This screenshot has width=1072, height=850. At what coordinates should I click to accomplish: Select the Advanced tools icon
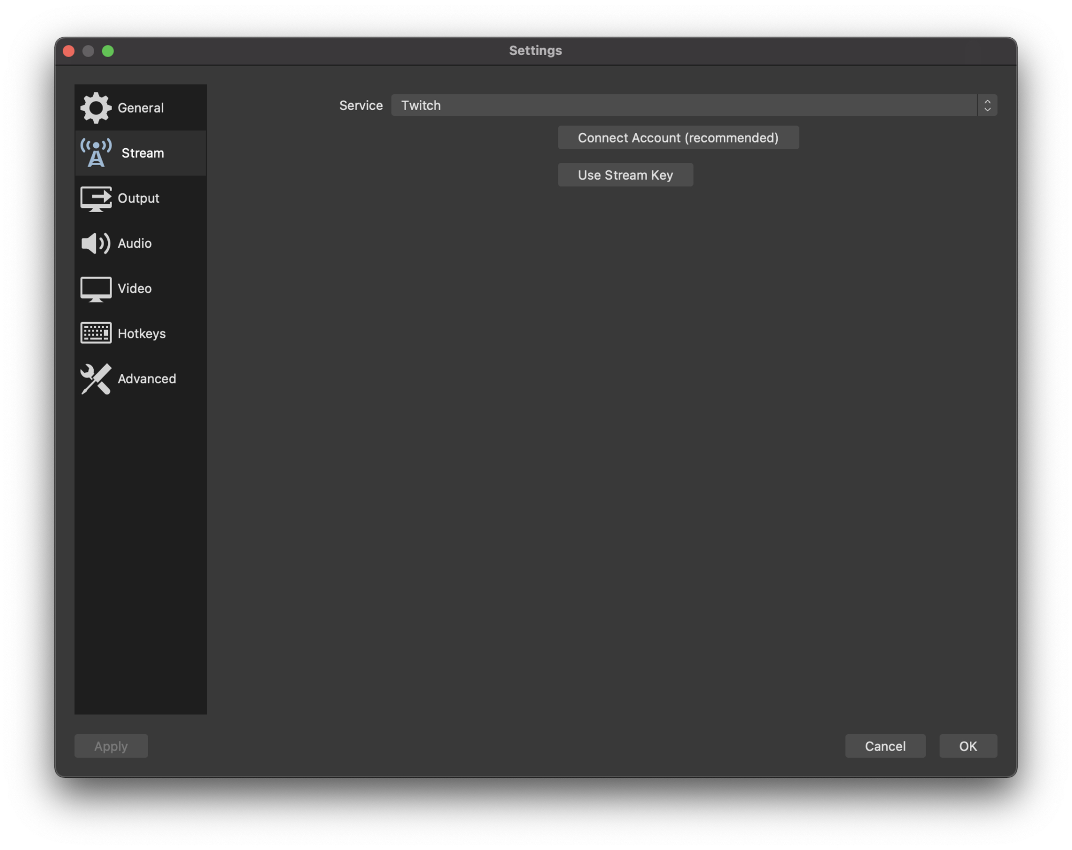tap(96, 379)
